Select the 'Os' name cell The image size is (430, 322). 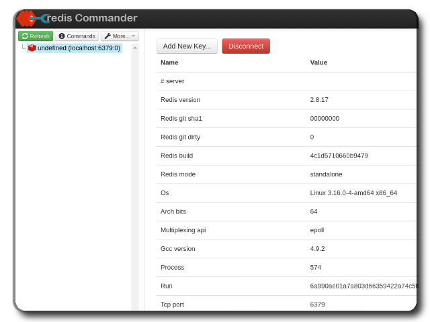[165, 193]
